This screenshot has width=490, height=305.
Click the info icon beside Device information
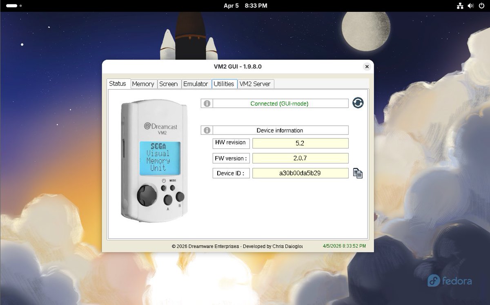(207, 130)
